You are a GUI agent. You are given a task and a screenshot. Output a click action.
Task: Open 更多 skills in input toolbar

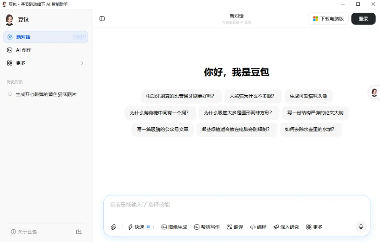click(x=314, y=227)
